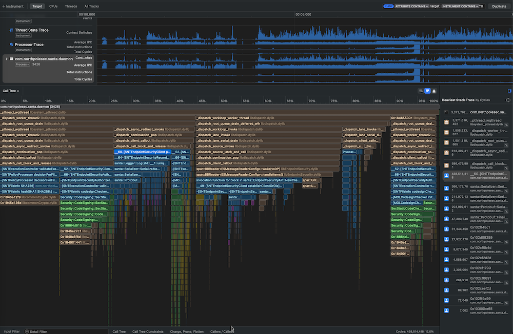Click the Heaviest Stack Trace options icon
Image resolution: width=513 pixels, height=334 pixels.
pyautogui.click(x=508, y=100)
